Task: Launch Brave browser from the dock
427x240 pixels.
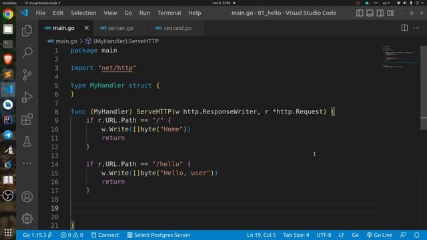Action: (x=8, y=59)
